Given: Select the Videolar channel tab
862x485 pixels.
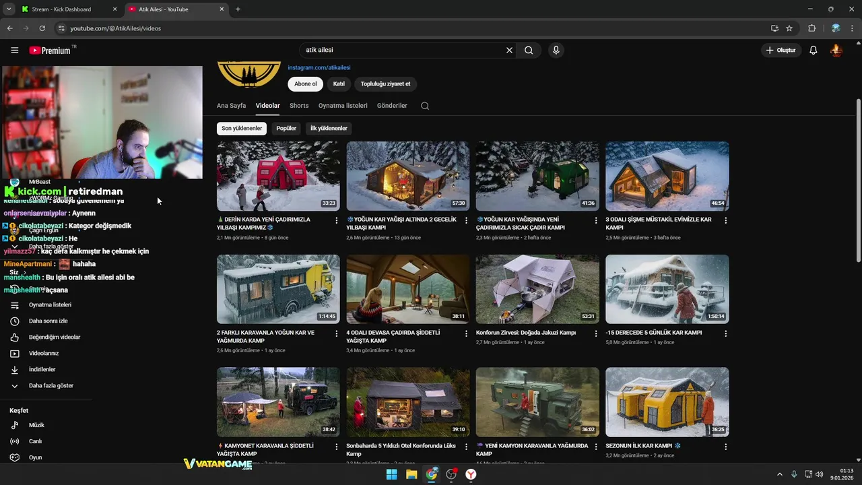Looking at the screenshot, I should tap(267, 106).
